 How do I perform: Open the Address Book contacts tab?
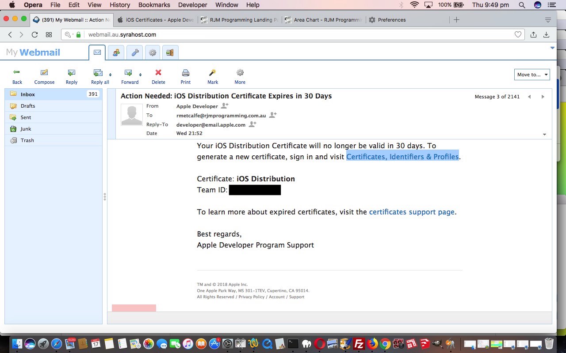point(116,53)
